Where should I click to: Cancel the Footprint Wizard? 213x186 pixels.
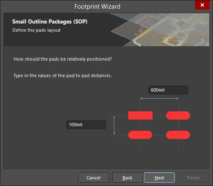click(x=93, y=178)
